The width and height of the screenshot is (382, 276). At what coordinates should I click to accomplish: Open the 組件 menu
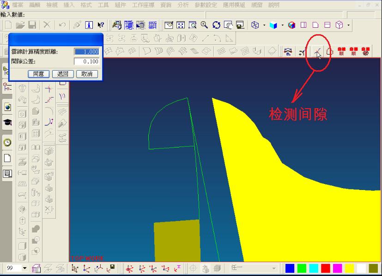pyautogui.click(x=120, y=5)
